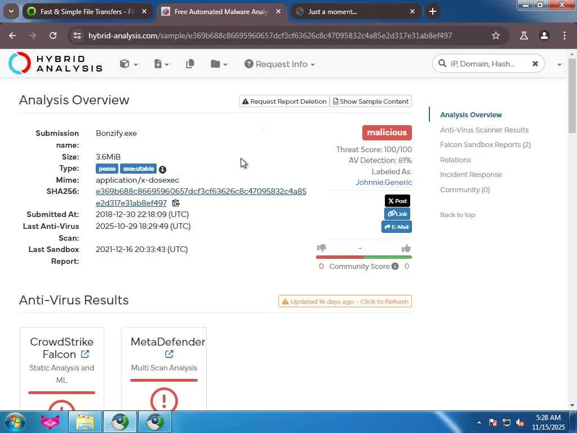
Task: Click Show Sample Content button
Action: 371,101
